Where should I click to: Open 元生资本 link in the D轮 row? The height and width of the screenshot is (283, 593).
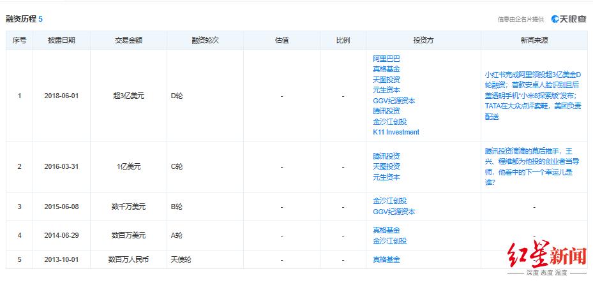coord(386,91)
